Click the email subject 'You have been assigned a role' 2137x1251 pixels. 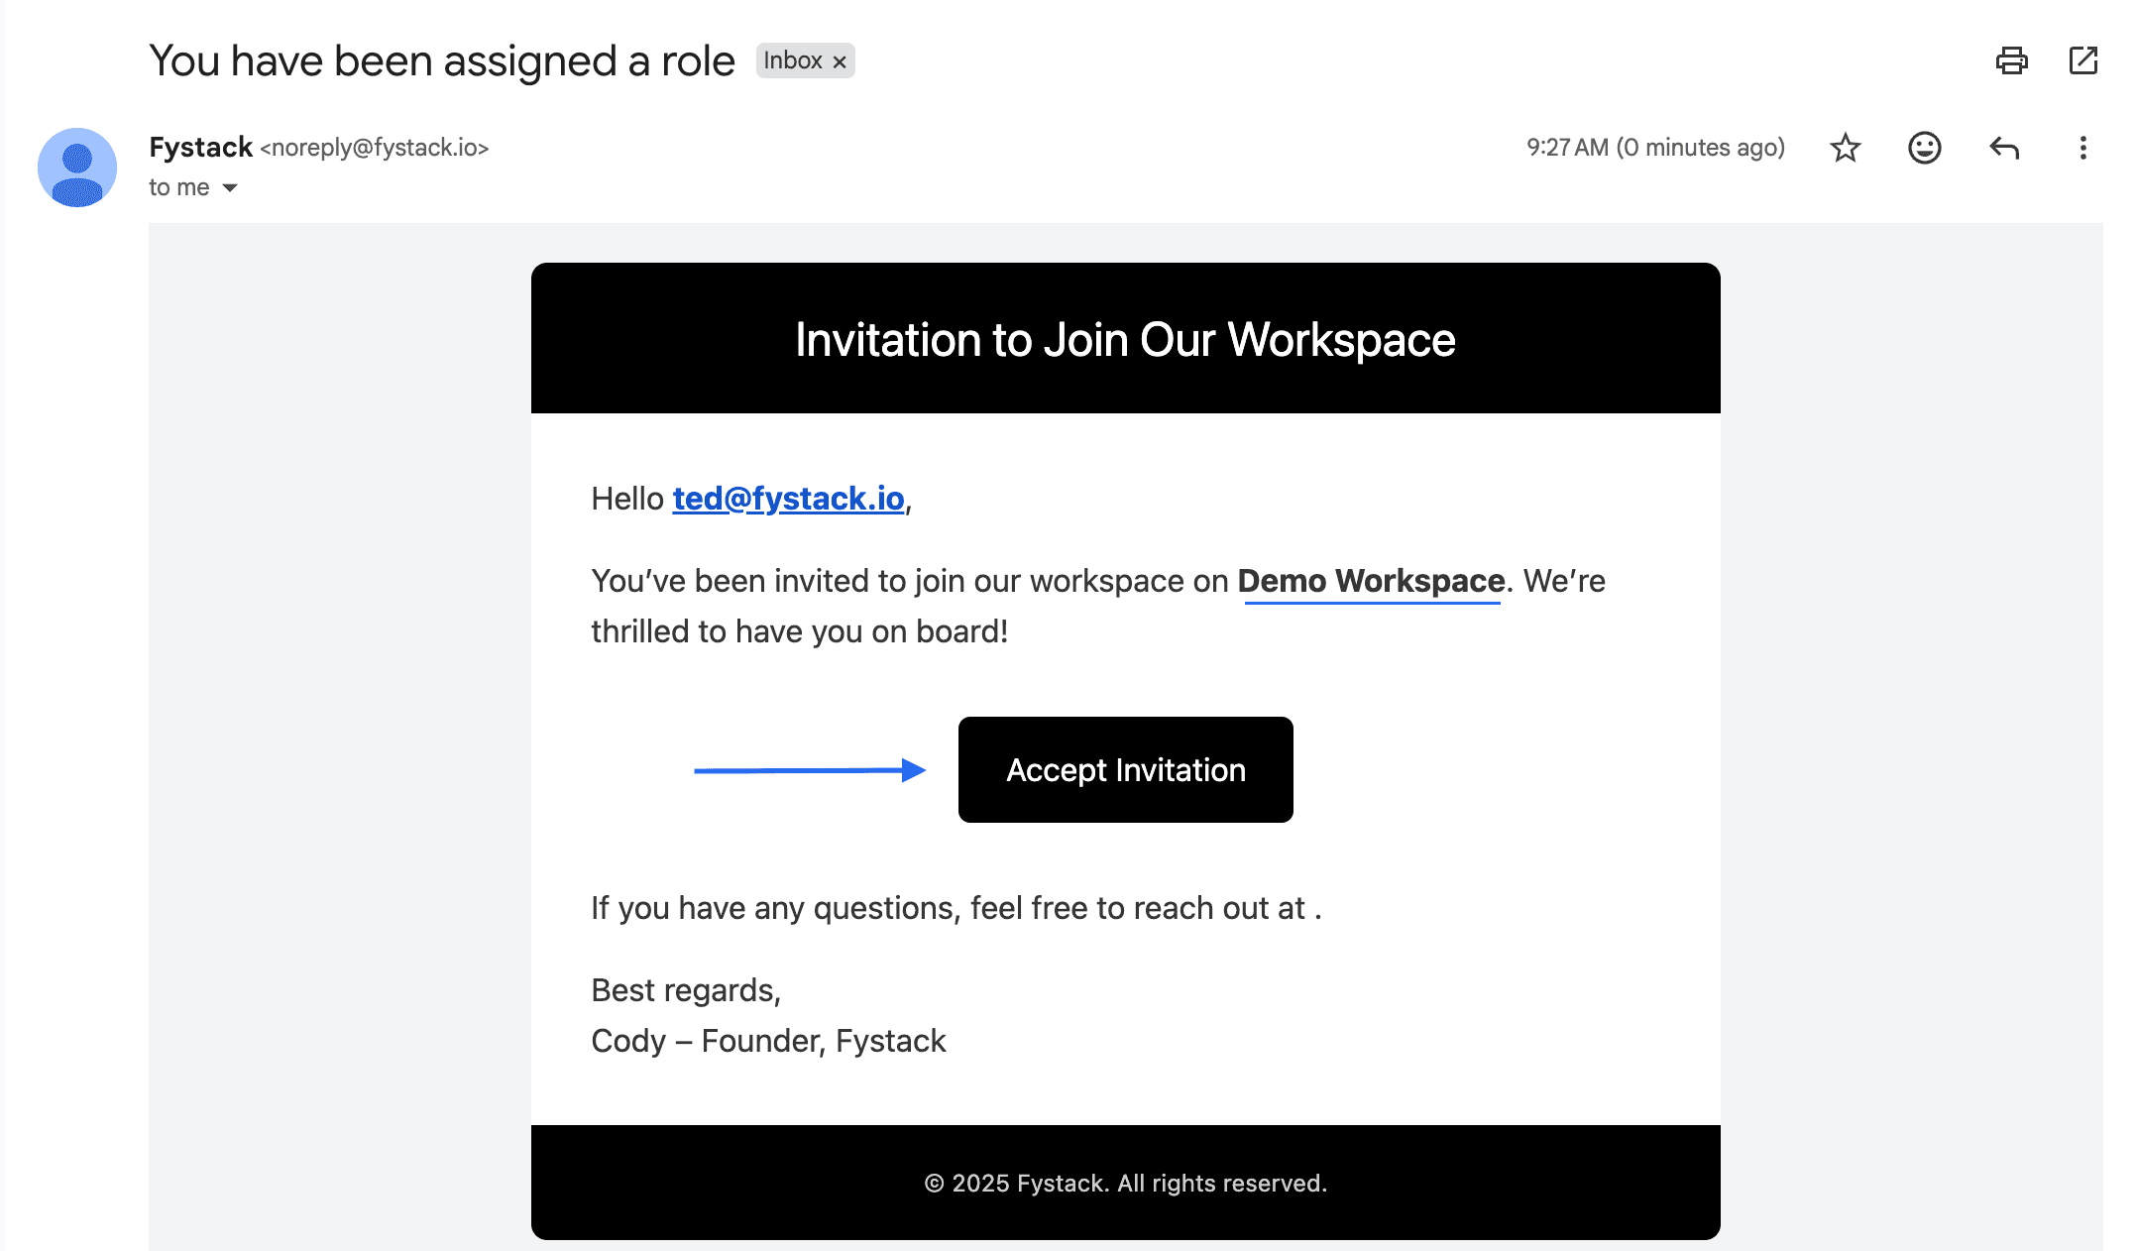click(x=442, y=59)
